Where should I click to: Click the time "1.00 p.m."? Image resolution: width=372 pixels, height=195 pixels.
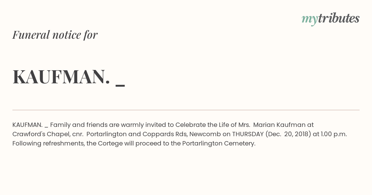(334, 134)
